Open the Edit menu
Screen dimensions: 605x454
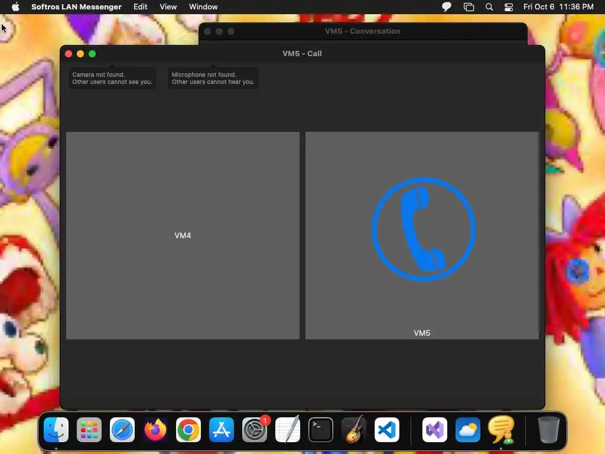141,7
